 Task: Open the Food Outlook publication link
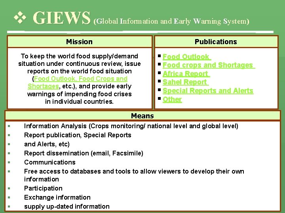click(x=187, y=57)
